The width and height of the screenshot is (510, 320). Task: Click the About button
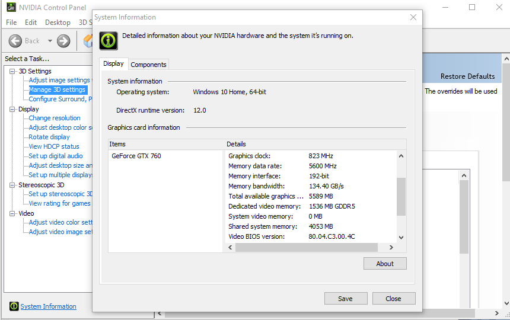[385, 264]
